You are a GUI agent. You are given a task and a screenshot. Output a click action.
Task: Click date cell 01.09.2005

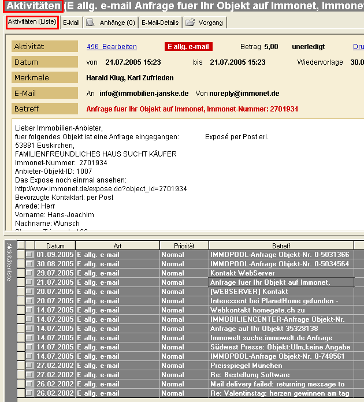[x=55, y=255]
